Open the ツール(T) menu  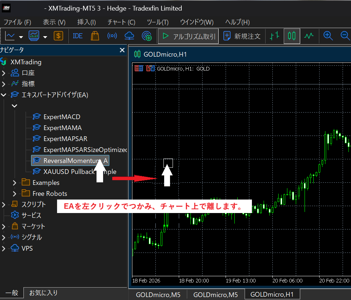point(158,22)
